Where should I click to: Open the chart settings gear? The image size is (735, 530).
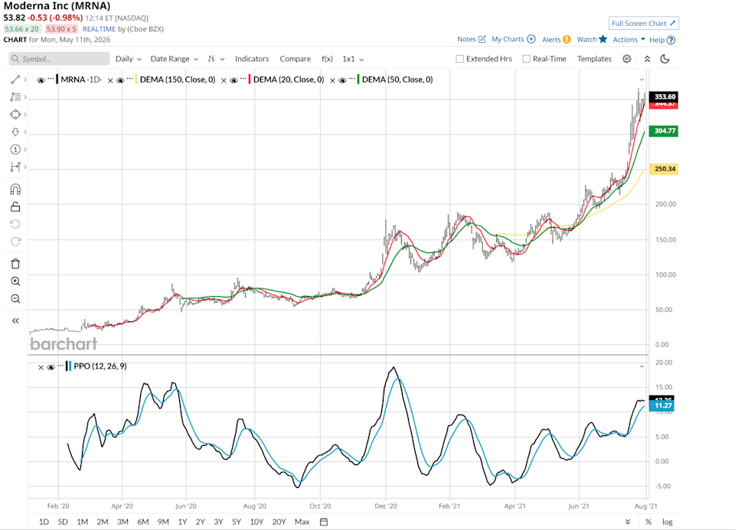click(x=627, y=59)
